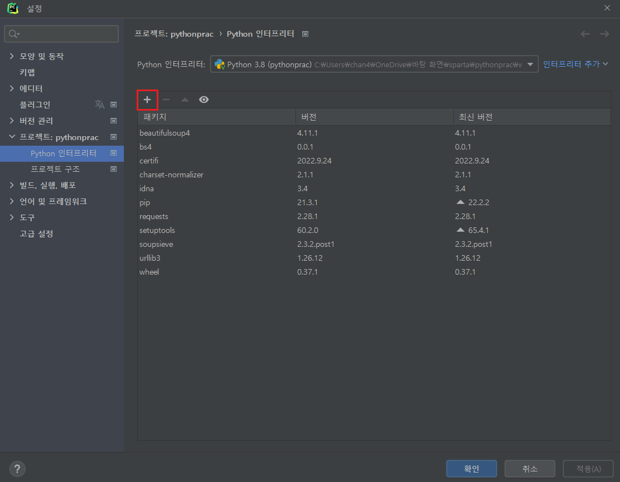Click the project-level icon on 프로젝트: pythonprac row
Screen dimensions: 620x482
(x=113, y=137)
